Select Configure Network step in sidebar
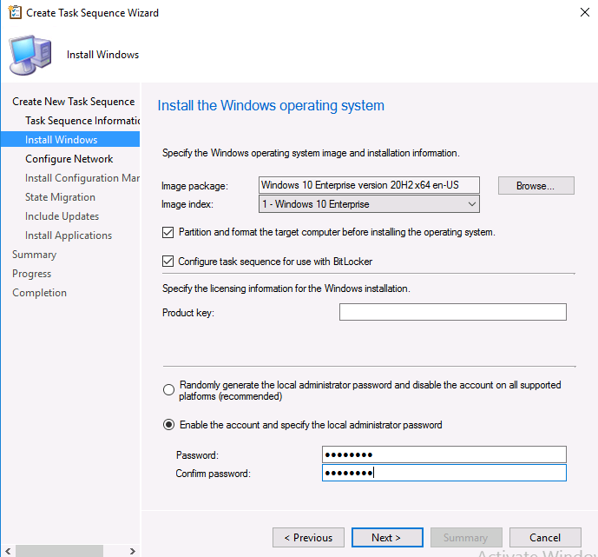The image size is (598, 557). click(x=69, y=159)
